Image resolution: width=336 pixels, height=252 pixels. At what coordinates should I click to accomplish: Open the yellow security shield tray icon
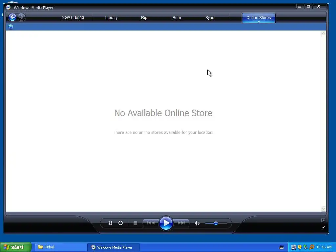coord(300,247)
